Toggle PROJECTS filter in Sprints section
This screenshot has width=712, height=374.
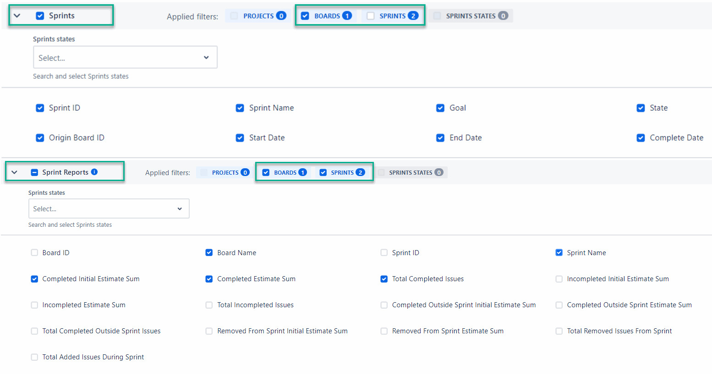[x=234, y=16]
